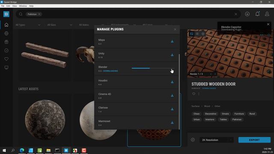
Task: Open the Window menu
Action: 23,6
